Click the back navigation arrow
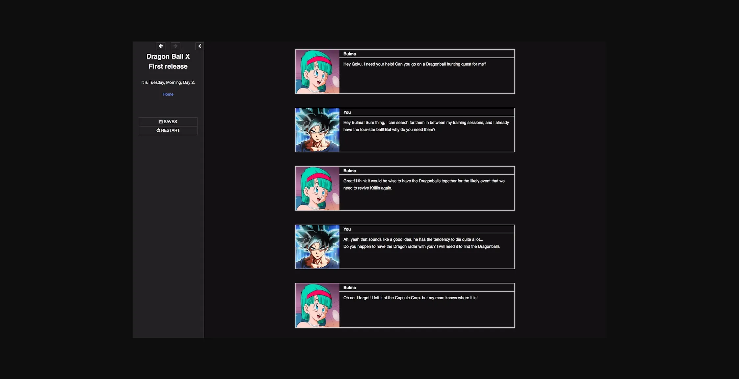 coord(161,46)
